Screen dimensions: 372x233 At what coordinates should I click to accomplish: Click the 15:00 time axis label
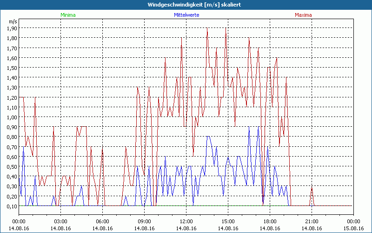pyautogui.click(x=228, y=221)
